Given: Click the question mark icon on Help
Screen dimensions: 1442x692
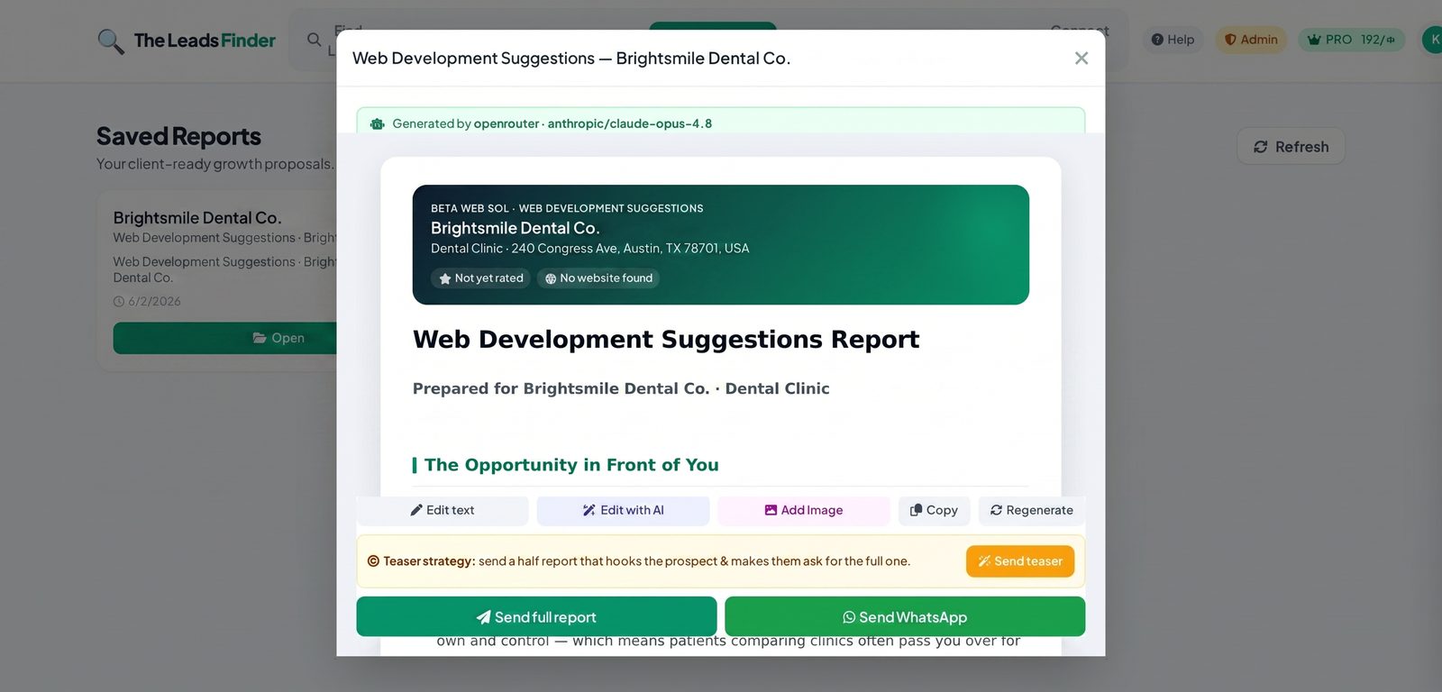Looking at the screenshot, I should 1157,40.
